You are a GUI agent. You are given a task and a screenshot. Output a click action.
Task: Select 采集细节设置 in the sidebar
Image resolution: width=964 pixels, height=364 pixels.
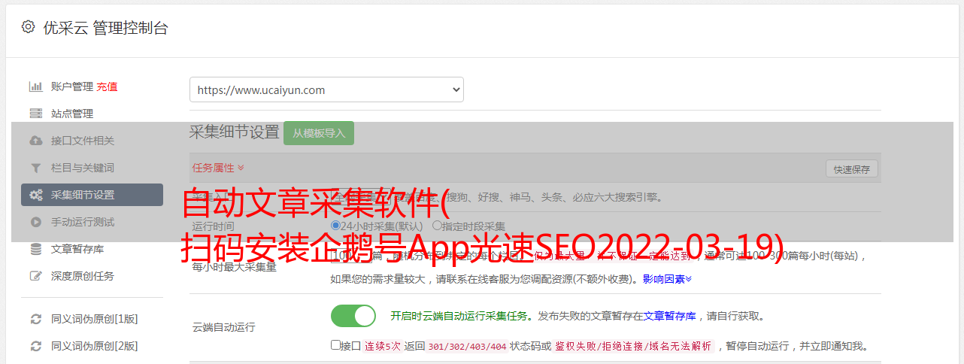point(92,195)
